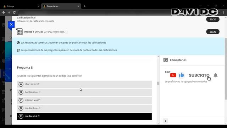227x128 pixels.
Task: Go forward in browser history
Action: pyautogui.click(x=9, y=12)
